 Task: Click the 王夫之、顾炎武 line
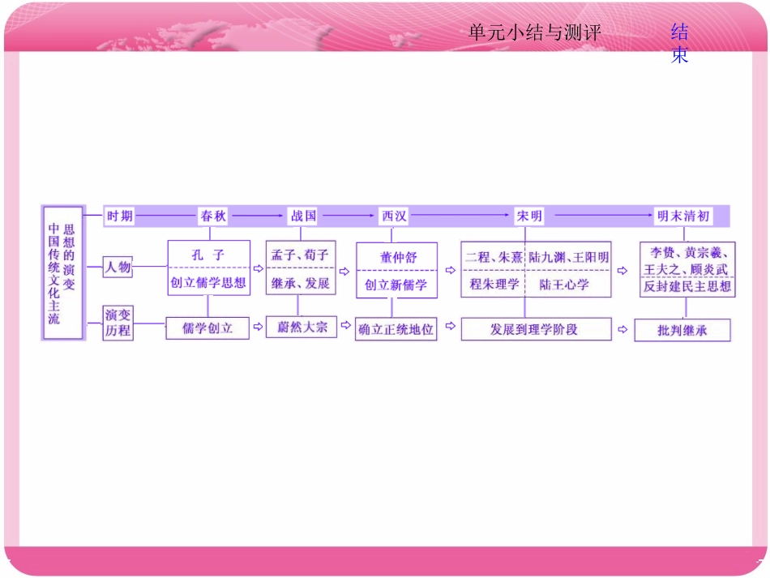(x=686, y=269)
